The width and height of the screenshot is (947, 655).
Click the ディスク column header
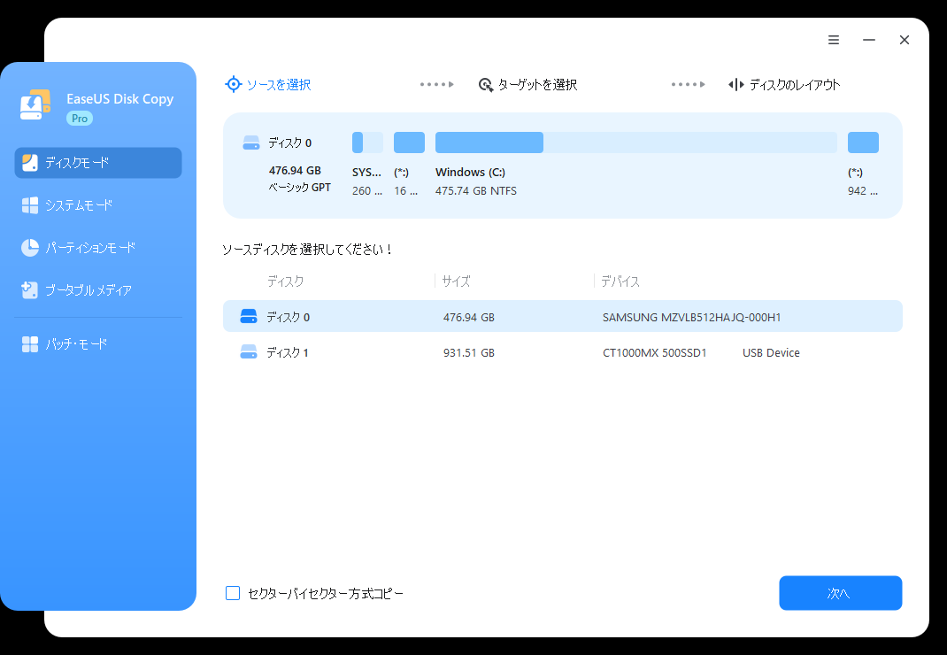pos(286,281)
